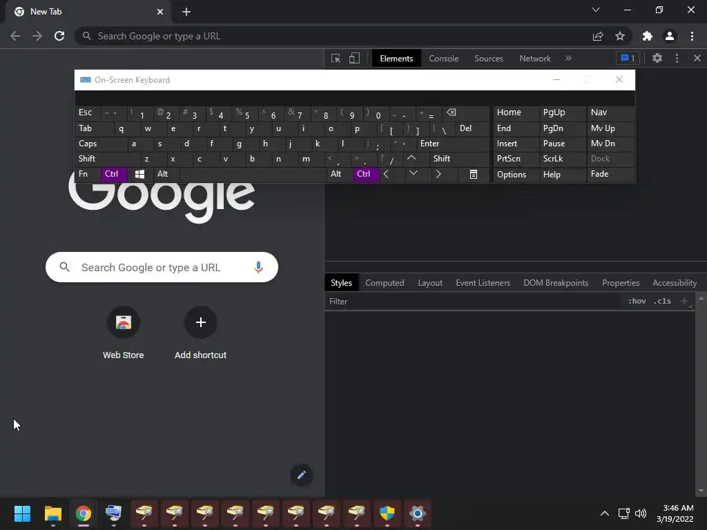This screenshot has height=530, width=707.
Task: Click the context menu key on keyboard
Action: click(474, 174)
